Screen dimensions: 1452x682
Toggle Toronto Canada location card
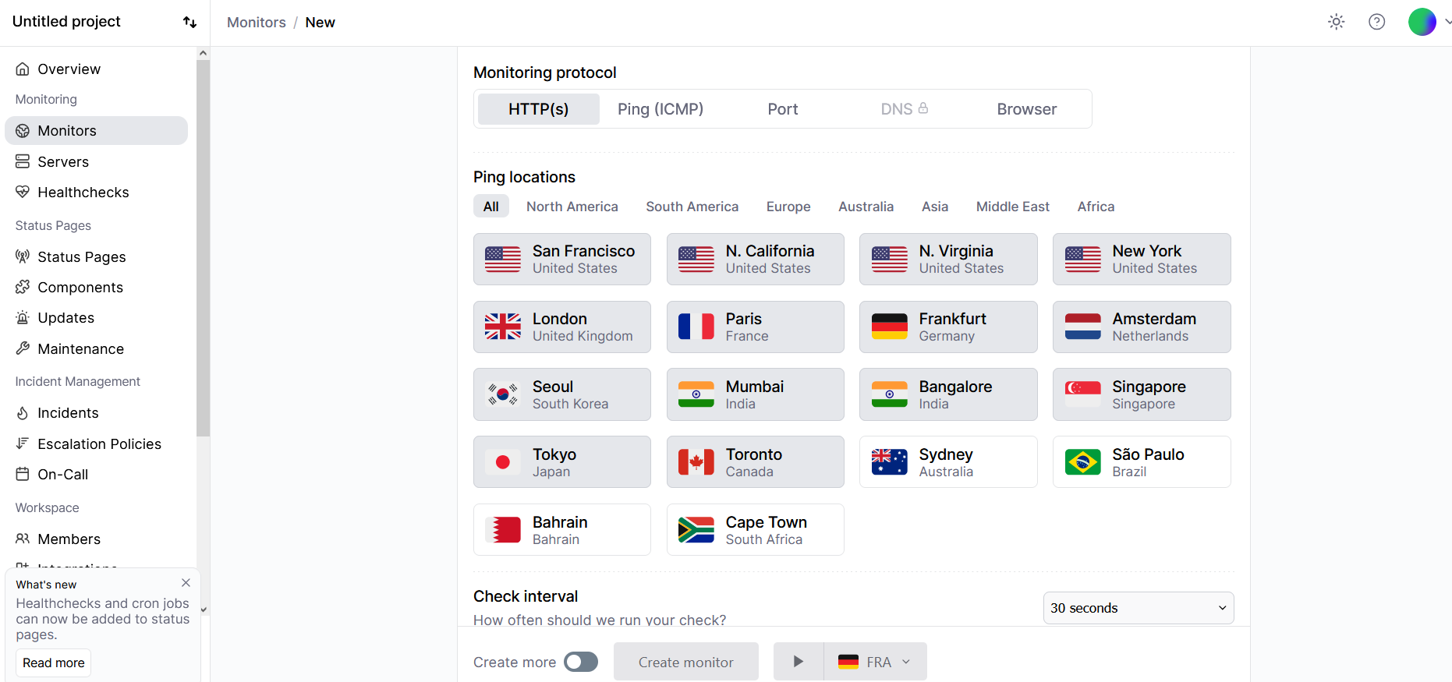[755, 461]
